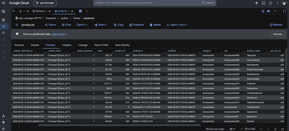
Task: Change Results per page dropdown
Action: 232,129
